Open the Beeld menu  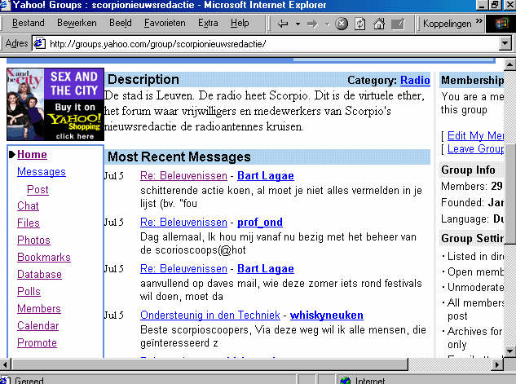point(121,23)
